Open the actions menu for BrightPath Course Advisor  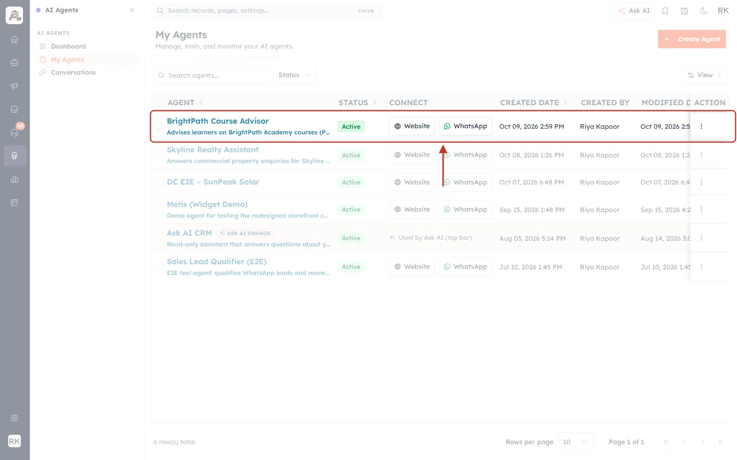701,126
